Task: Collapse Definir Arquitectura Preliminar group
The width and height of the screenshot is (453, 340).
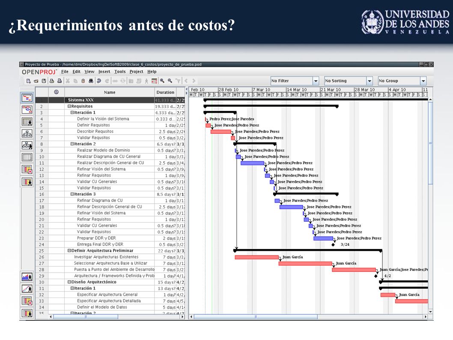Action: [69, 250]
